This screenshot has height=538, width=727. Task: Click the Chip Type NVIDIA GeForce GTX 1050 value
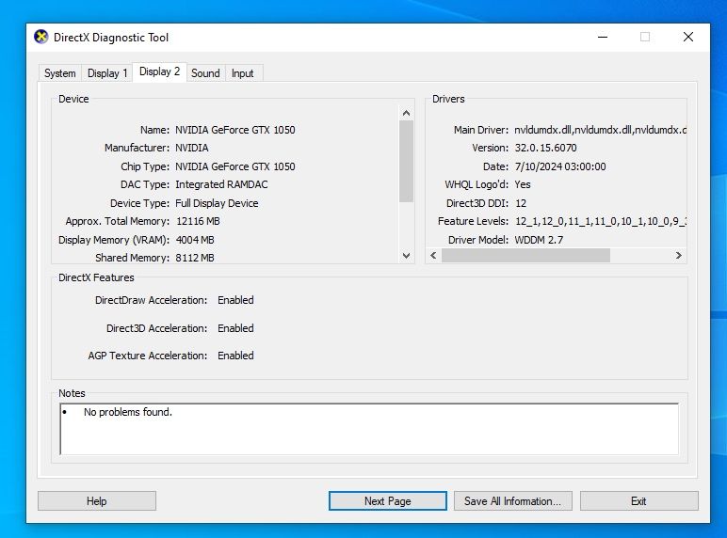235,166
